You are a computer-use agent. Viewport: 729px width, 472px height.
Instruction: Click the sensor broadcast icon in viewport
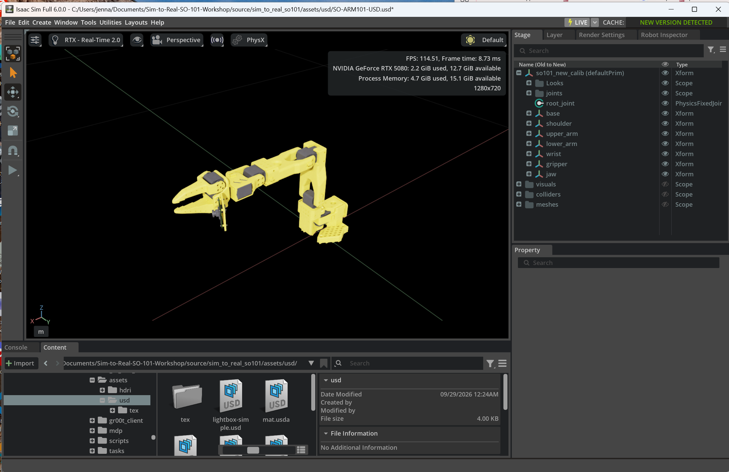point(217,40)
